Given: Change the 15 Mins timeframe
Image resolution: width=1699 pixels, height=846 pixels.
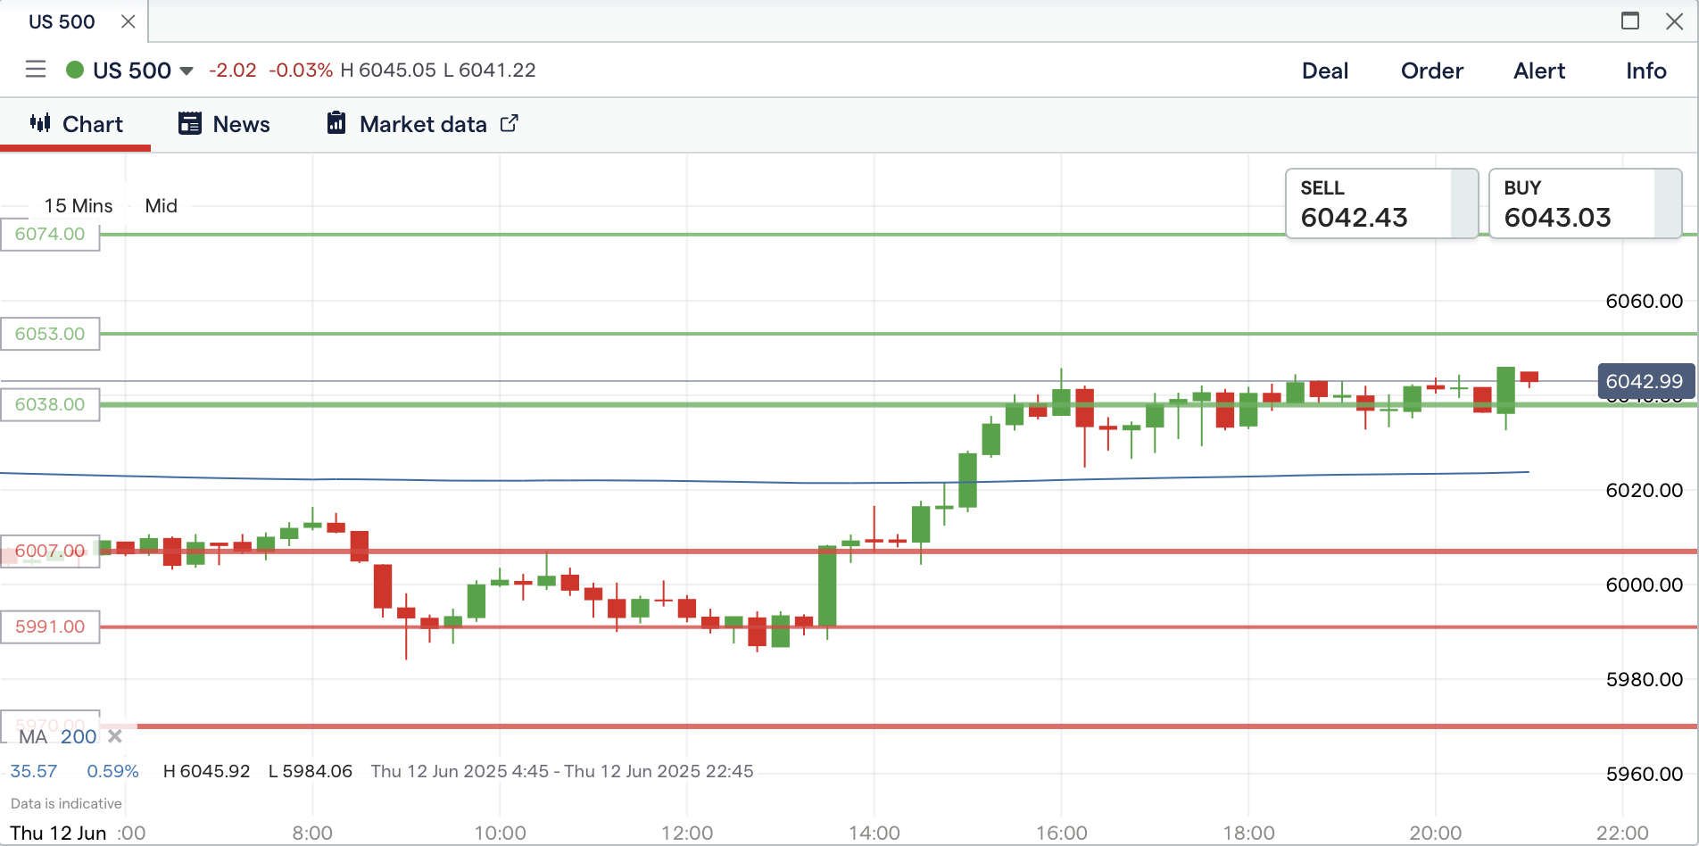Looking at the screenshot, I should pos(79,205).
